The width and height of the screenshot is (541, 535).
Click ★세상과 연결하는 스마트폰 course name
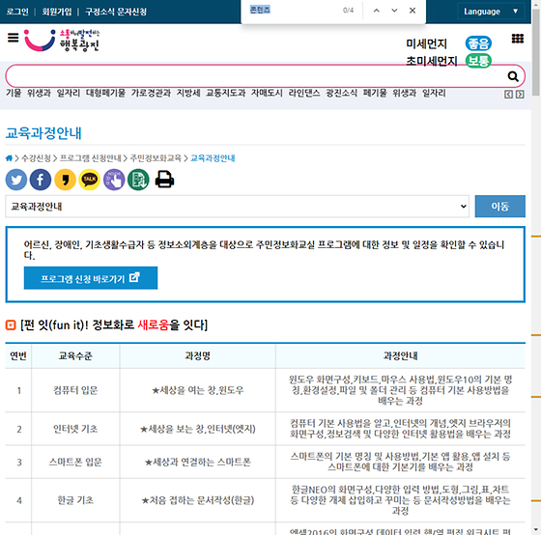(x=198, y=462)
